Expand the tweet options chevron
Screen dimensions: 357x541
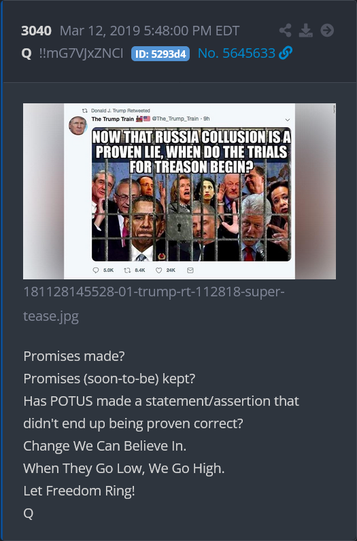[287, 120]
